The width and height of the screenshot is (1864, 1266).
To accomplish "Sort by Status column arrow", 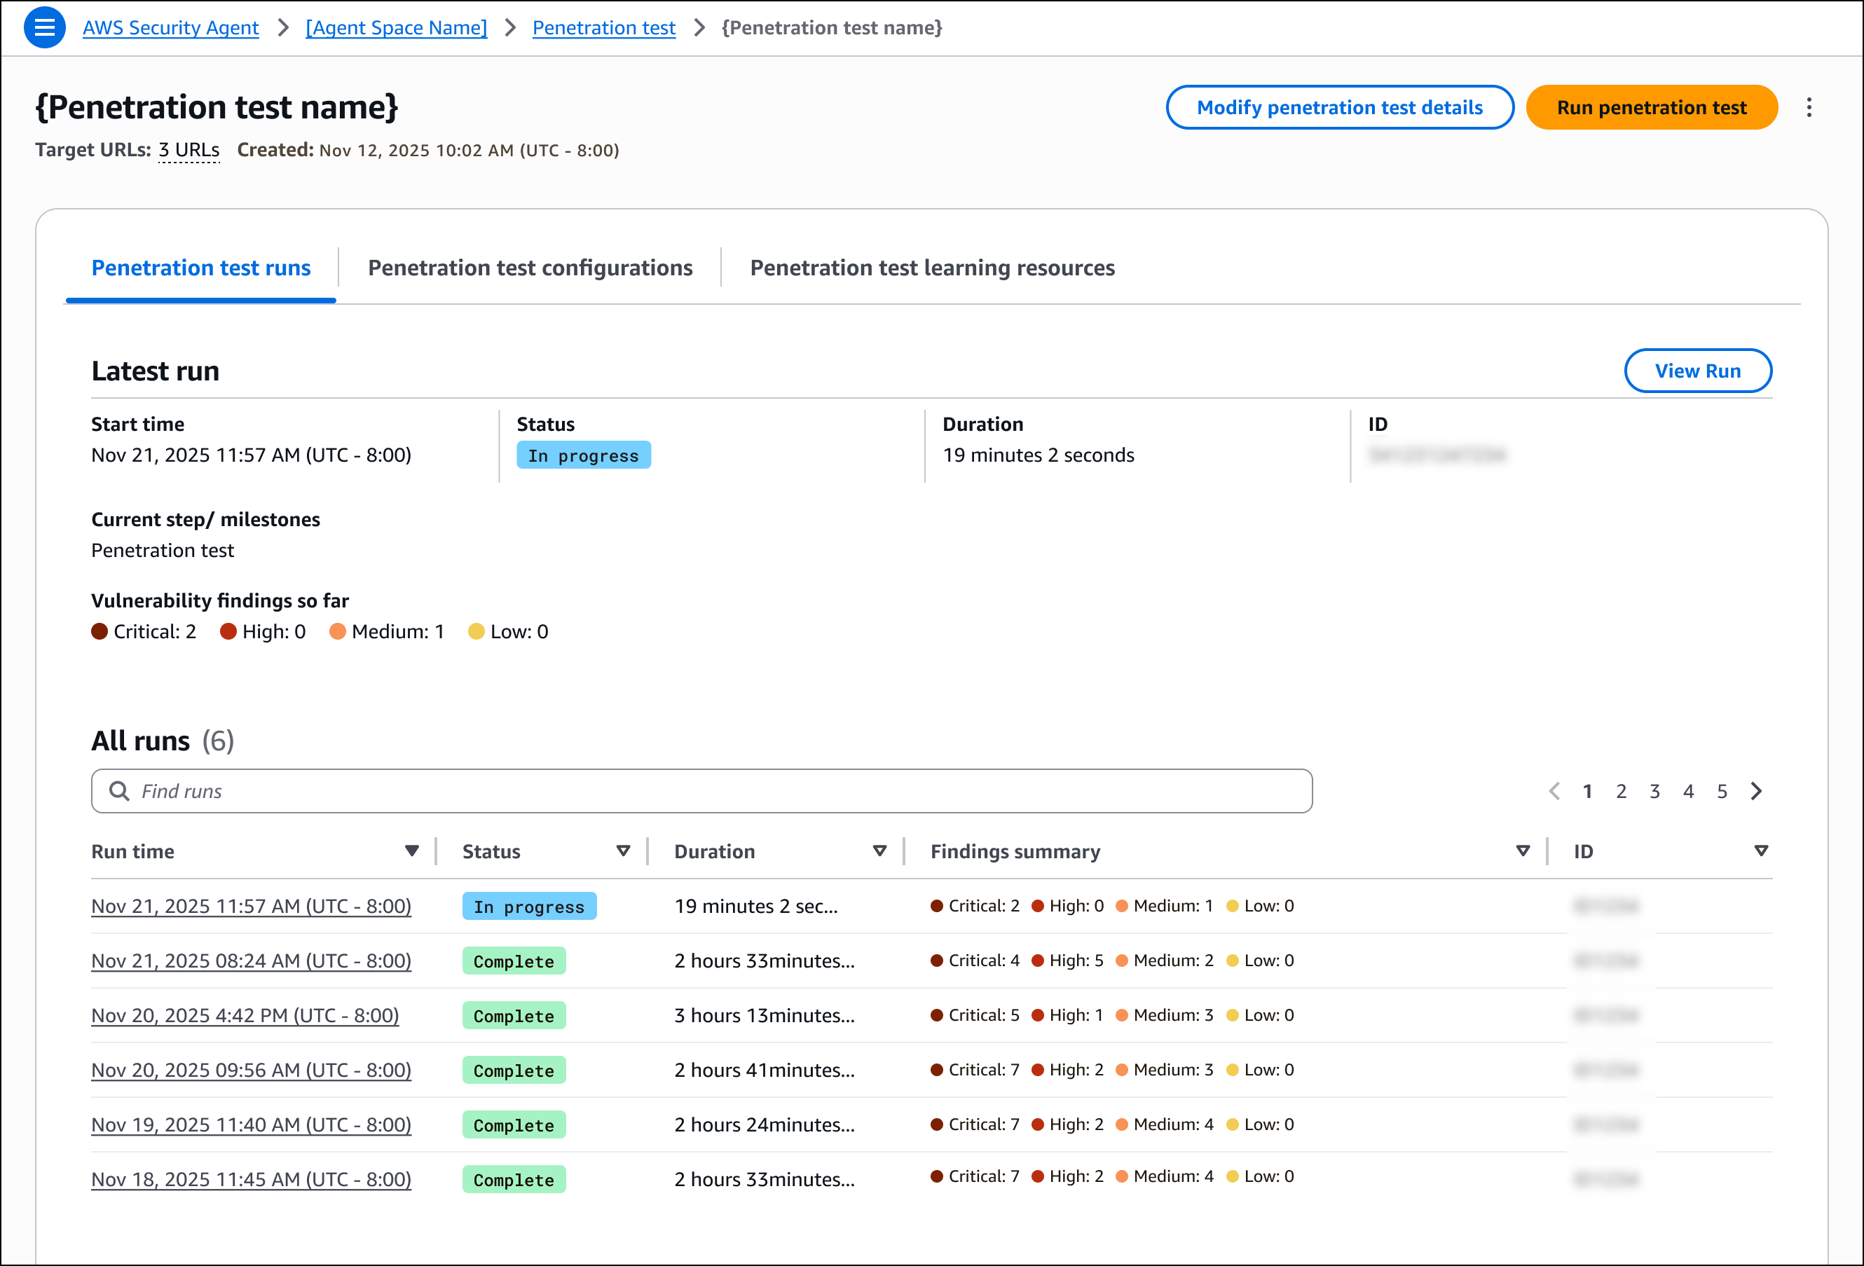I will (x=623, y=851).
